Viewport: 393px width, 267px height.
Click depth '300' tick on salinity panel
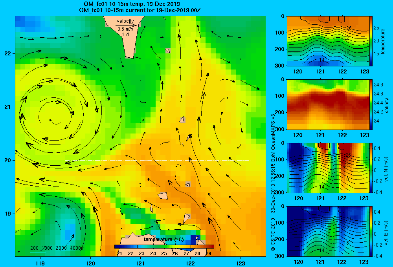pos(279,129)
